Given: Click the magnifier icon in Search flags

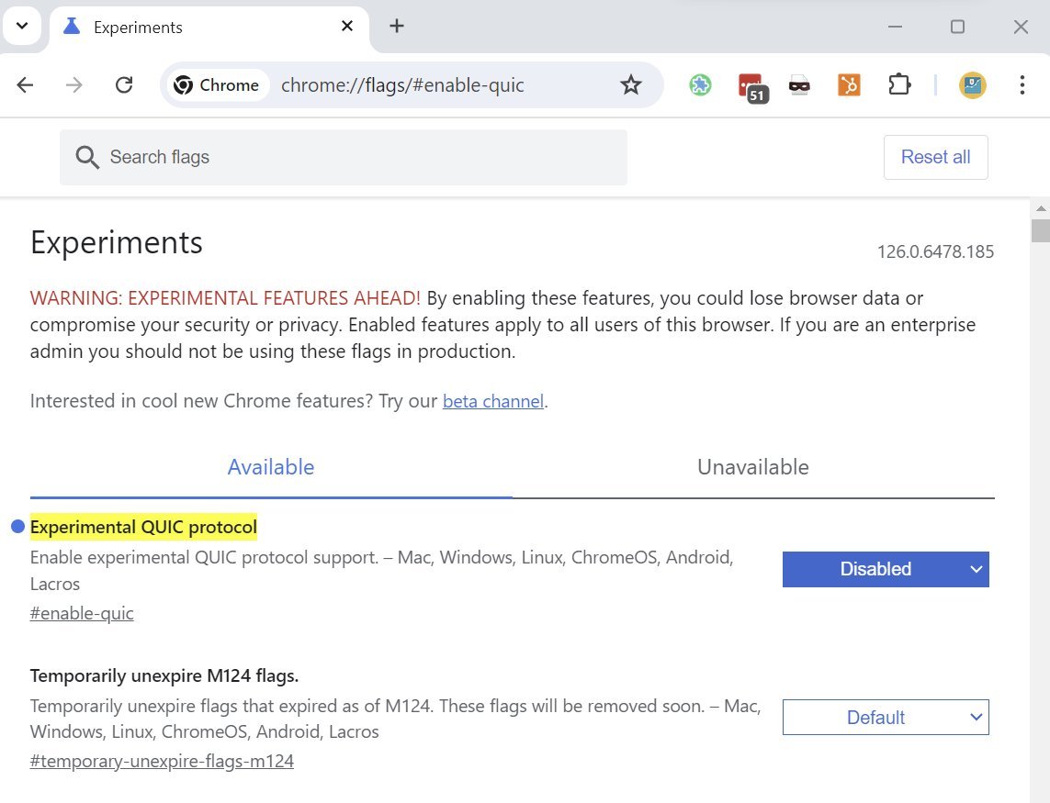Looking at the screenshot, I should pos(87,157).
